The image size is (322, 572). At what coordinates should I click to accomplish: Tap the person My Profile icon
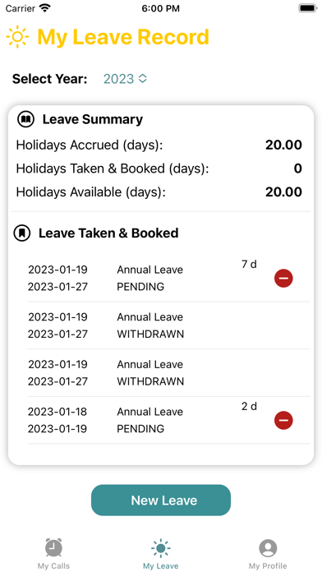(268, 548)
